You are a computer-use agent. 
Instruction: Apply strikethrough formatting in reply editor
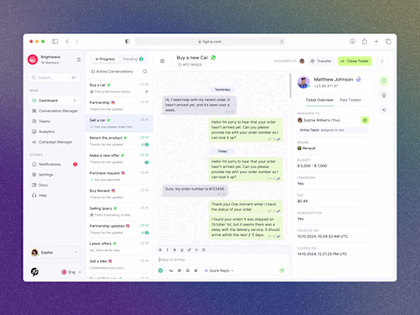point(175,249)
